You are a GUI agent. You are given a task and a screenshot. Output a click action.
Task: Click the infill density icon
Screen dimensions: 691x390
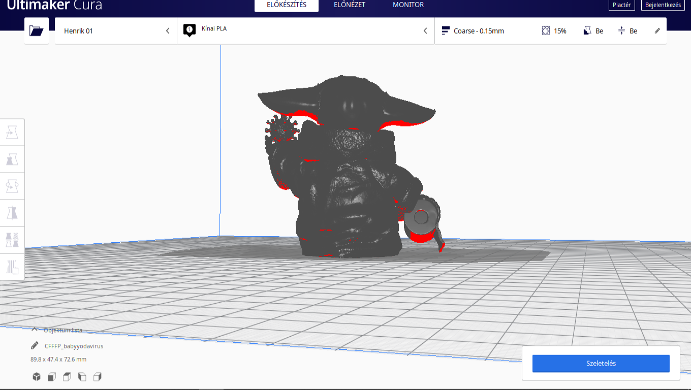pyautogui.click(x=546, y=30)
